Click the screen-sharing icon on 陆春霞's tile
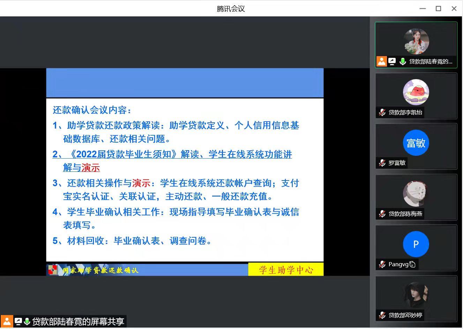 pos(392,61)
